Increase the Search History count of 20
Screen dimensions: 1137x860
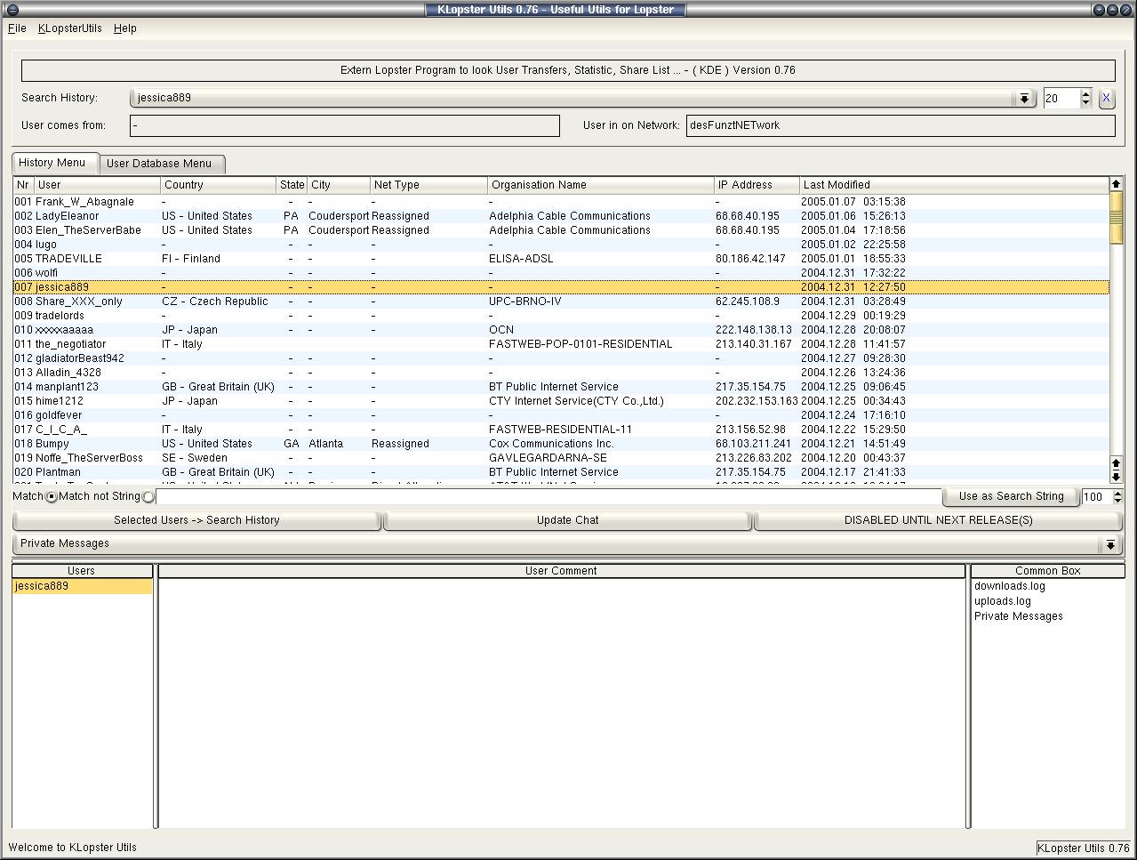tap(1085, 93)
